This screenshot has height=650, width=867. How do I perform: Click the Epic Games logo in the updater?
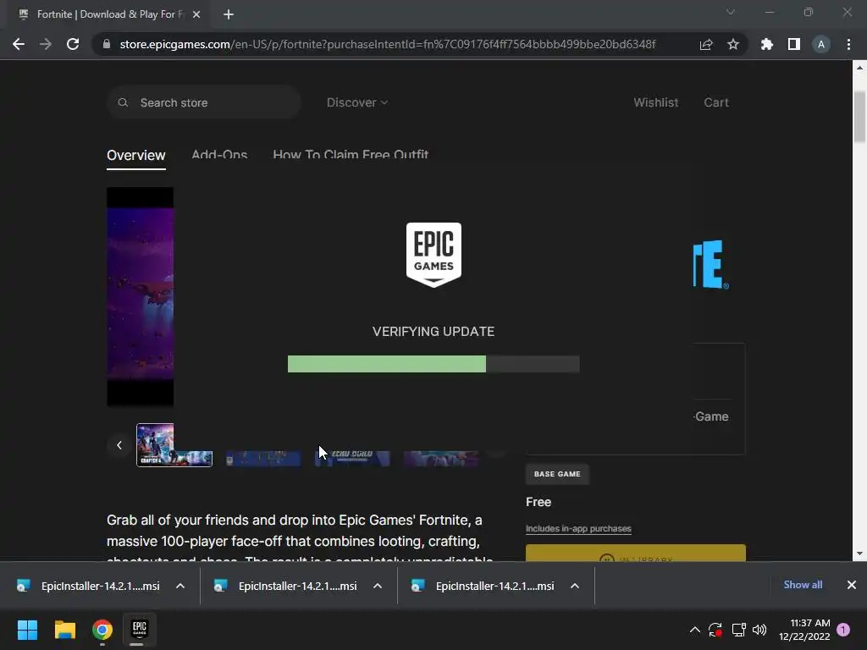tap(433, 255)
